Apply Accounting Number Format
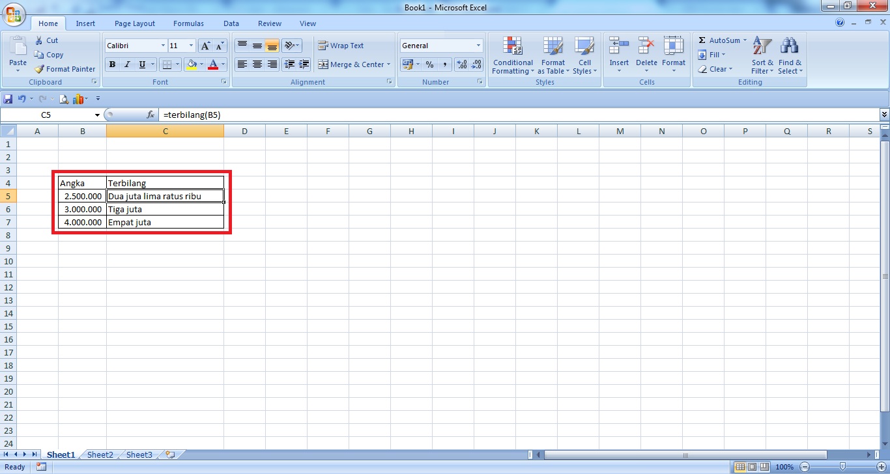890x474 pixels. (x=407, y=64)
